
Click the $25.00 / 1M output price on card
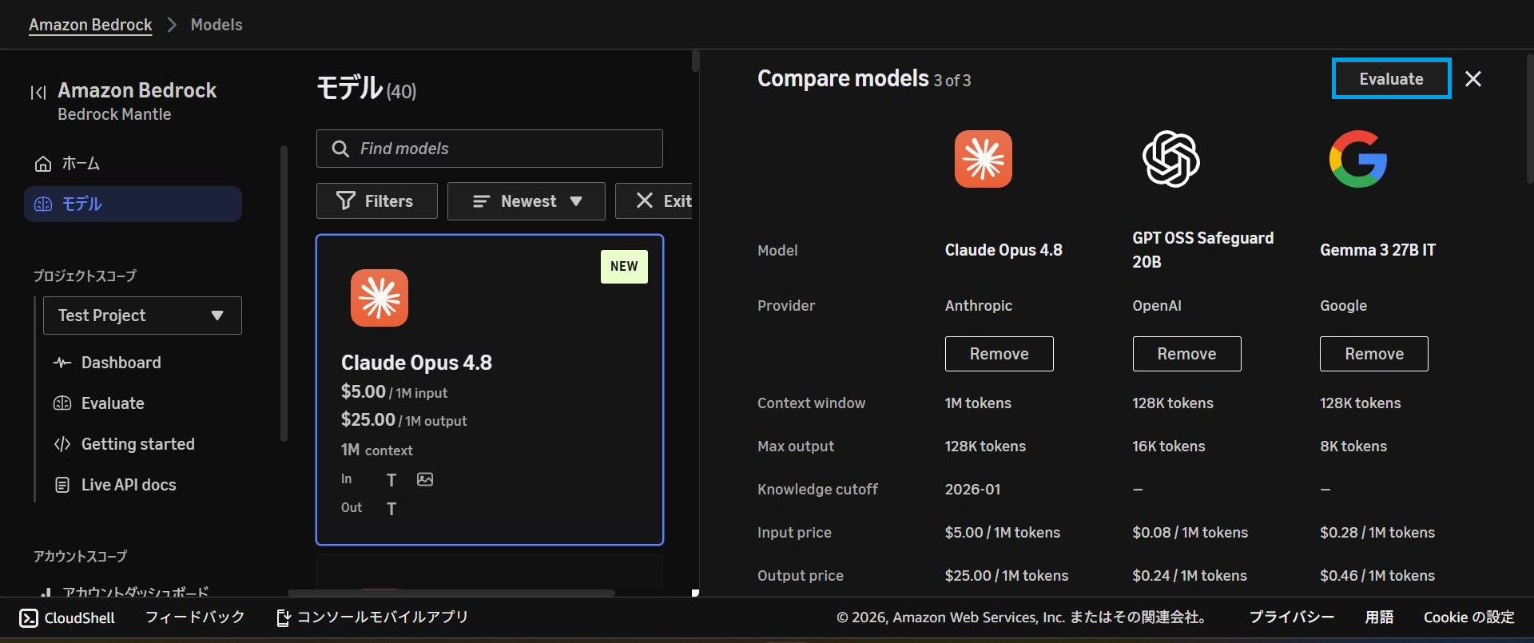tap(404, 420)
